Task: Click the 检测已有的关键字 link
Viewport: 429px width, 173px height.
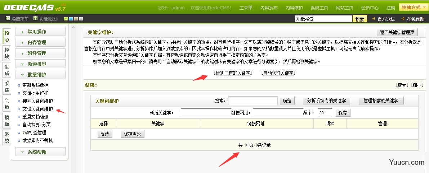Action: point(233,73)
